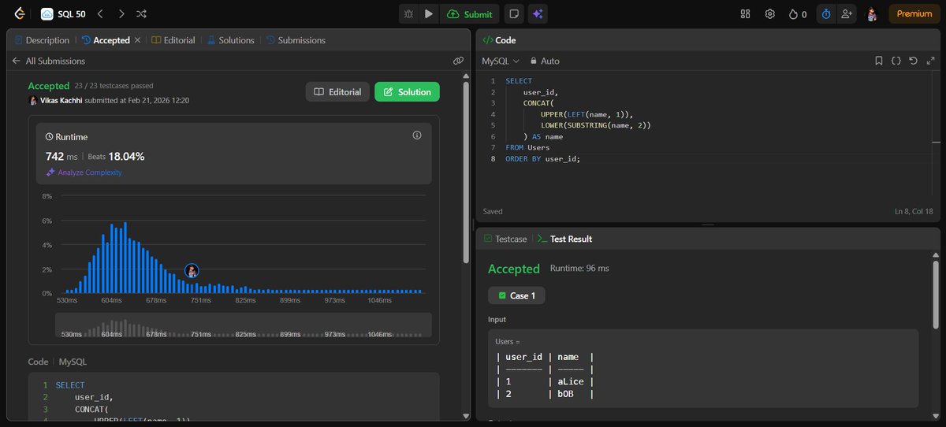Open the SQL 50 study plan list
The image size is (946, 427).
click(63, 13)
